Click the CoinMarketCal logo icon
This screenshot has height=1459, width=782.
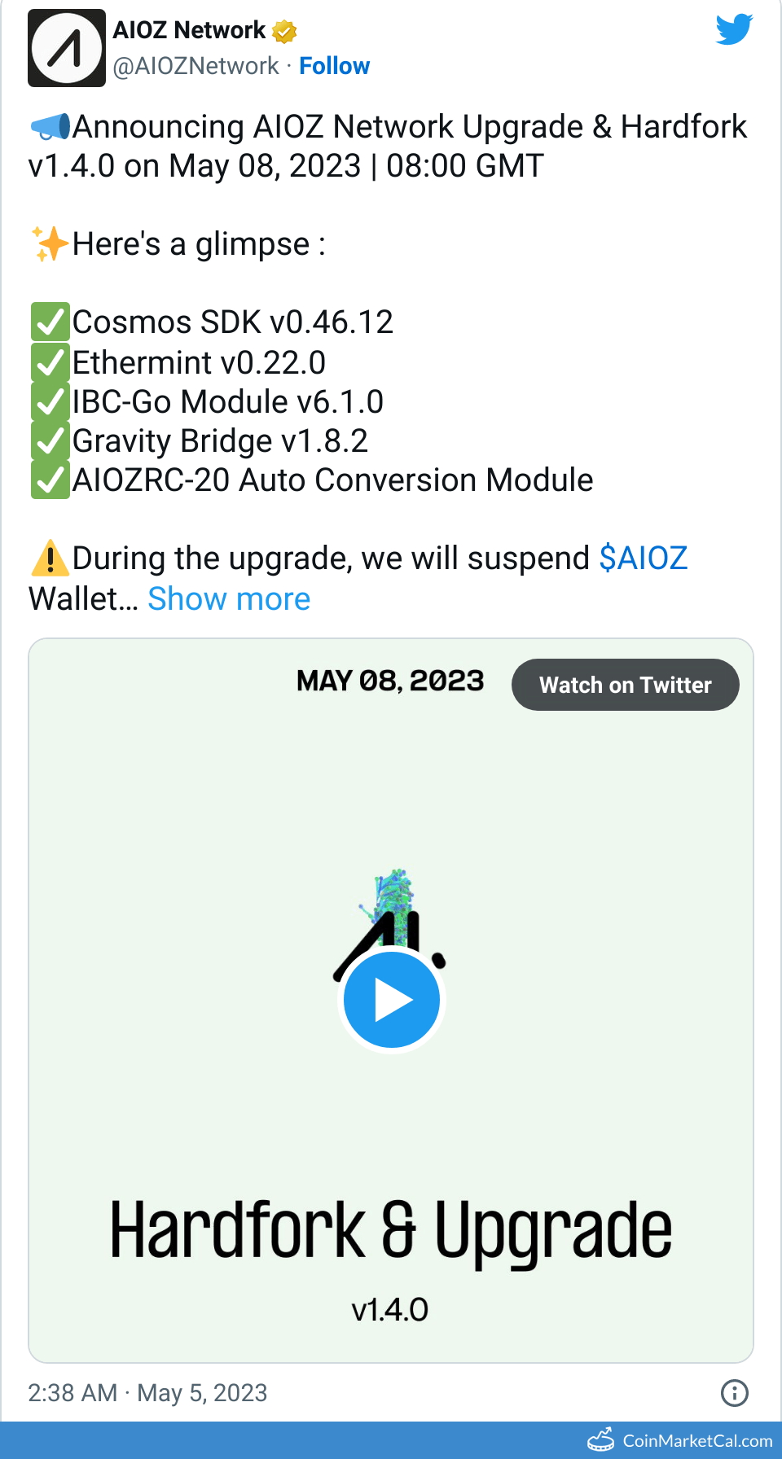point(601,1440)
